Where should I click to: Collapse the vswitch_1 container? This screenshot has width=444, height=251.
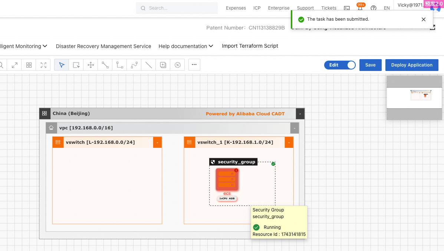click(x=289, y=142)
